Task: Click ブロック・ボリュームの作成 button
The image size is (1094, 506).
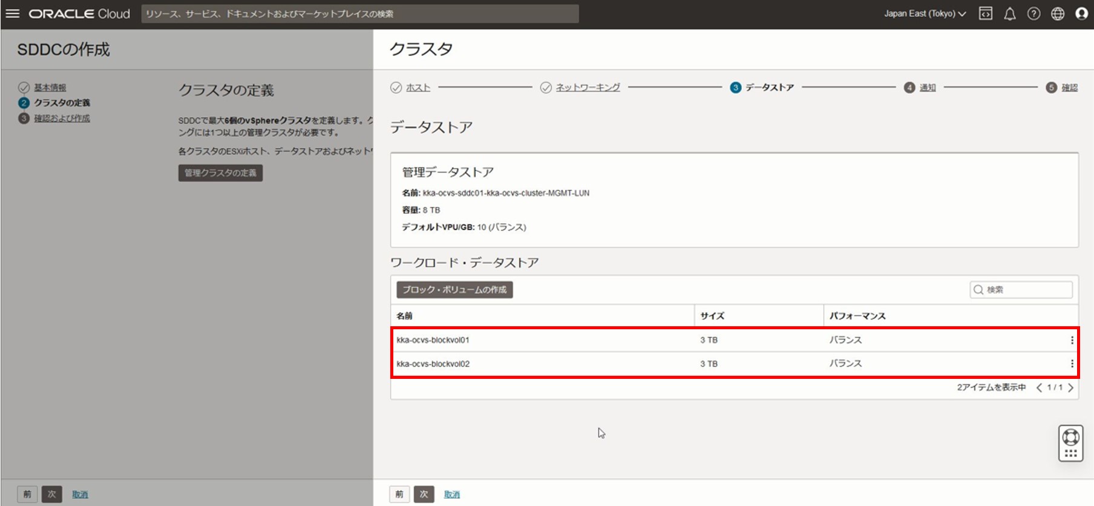Action: (454, 290)
